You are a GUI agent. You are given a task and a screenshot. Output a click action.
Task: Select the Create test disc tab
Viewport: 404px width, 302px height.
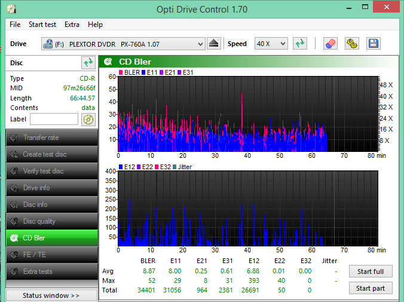coord(52,154)
